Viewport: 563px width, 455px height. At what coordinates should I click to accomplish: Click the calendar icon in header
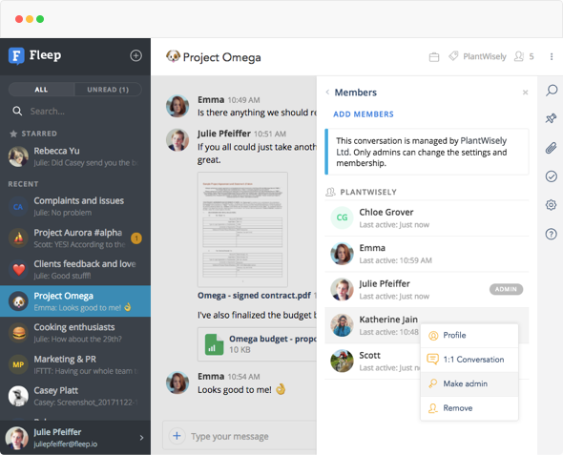(x=434, y=57)
